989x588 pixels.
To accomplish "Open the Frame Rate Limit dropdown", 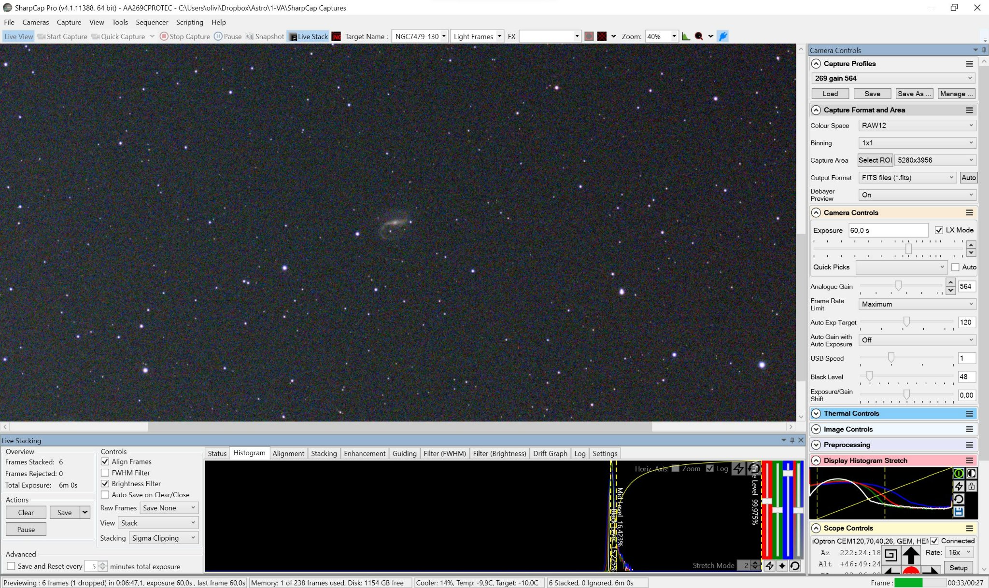I will (x=917, y=304).
